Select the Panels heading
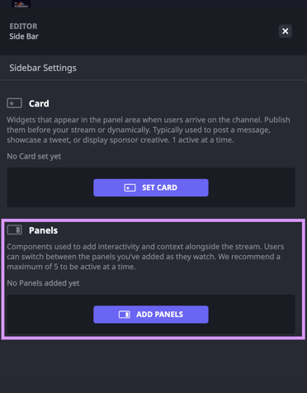Screen dimensions: 307x393 [44, 230]
